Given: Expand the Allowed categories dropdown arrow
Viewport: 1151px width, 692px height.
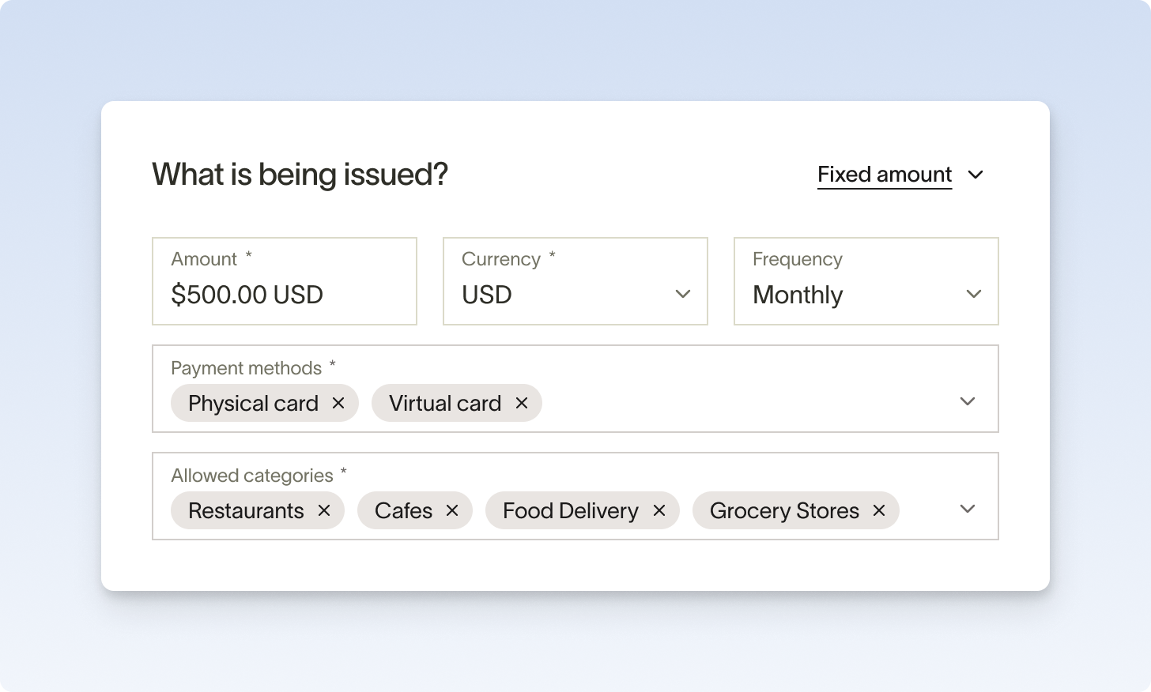Looking at the screenshot, I should pos(968,509).
